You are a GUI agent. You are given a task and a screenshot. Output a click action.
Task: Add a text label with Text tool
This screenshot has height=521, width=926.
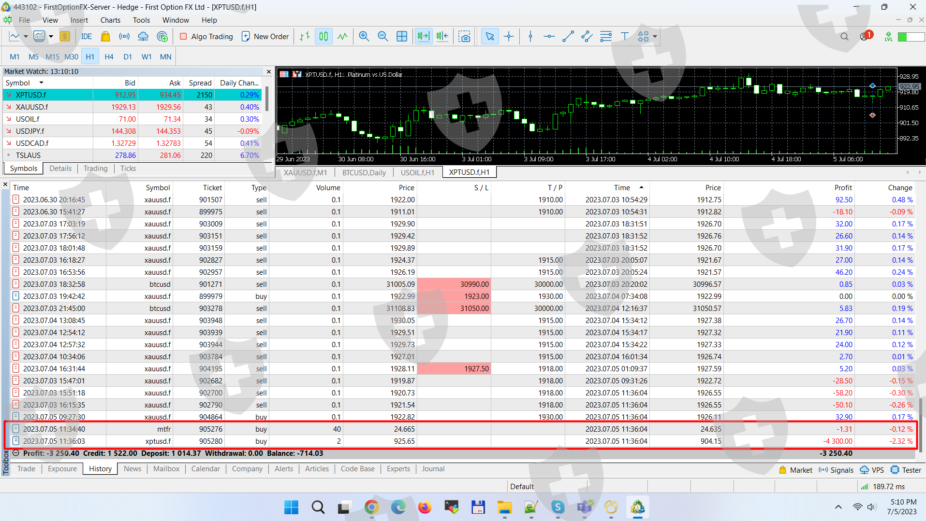pyautogui.click(x=624, y=37)
